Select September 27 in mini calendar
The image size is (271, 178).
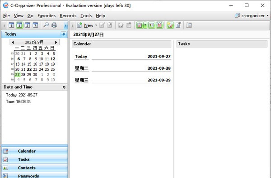coord(18,75)
